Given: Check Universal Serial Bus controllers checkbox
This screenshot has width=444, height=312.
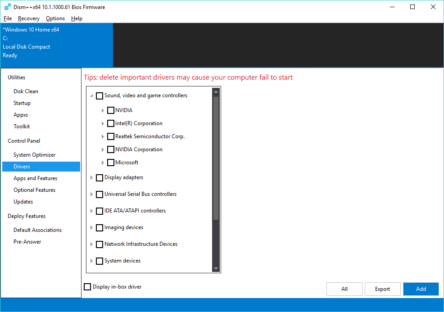Looking at the screenshot, I should (100, 194).
